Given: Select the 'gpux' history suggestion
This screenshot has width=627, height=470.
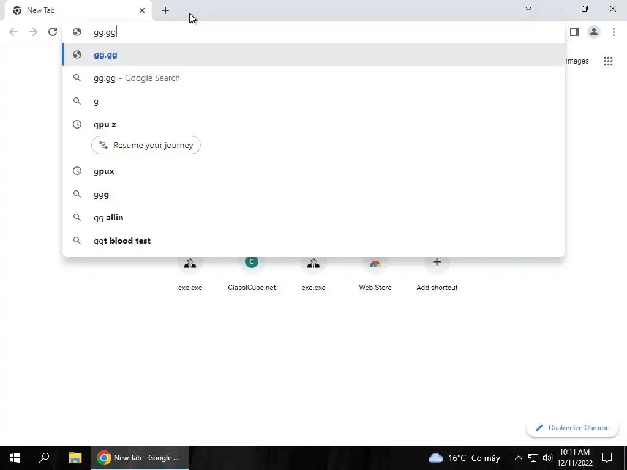Looking at the screenshot, I should [313, 171].
